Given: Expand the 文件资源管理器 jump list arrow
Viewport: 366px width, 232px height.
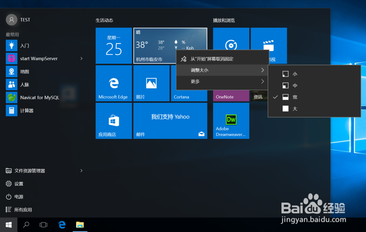Looking at the screenshot, I should 82,171.
